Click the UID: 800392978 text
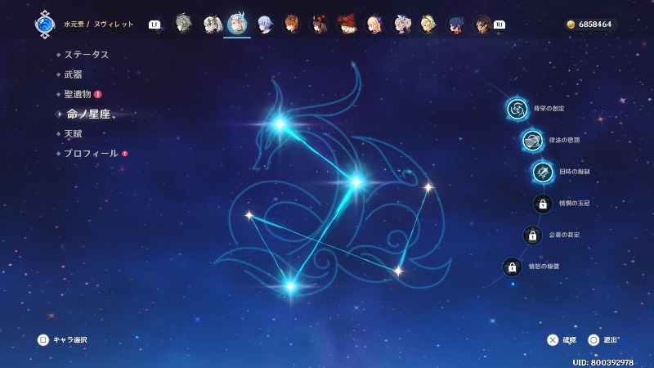654x368 pixels. (603, 362)
